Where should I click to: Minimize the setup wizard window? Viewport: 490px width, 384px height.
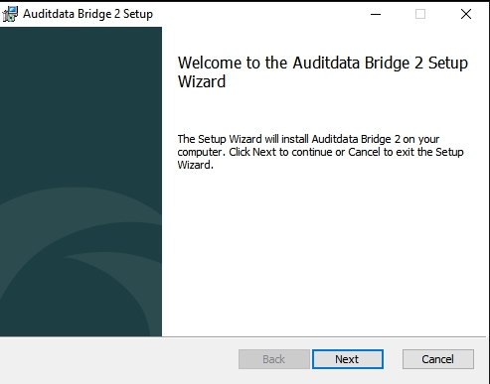376,14
